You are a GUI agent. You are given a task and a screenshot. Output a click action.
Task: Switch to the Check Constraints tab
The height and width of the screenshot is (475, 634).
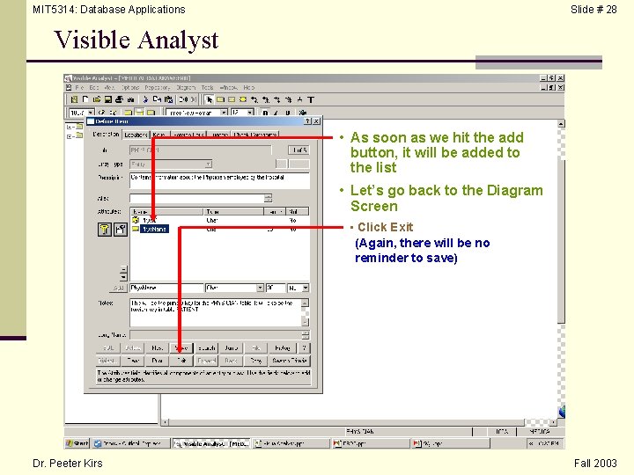[x=255, y=135]
